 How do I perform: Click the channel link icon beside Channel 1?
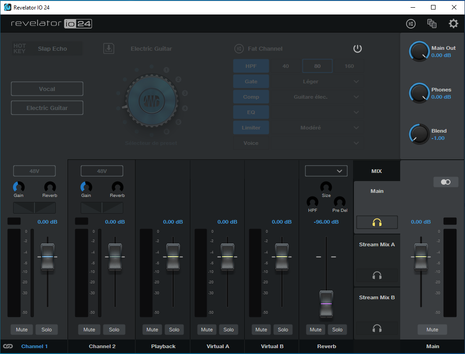(x=8, y=346)
